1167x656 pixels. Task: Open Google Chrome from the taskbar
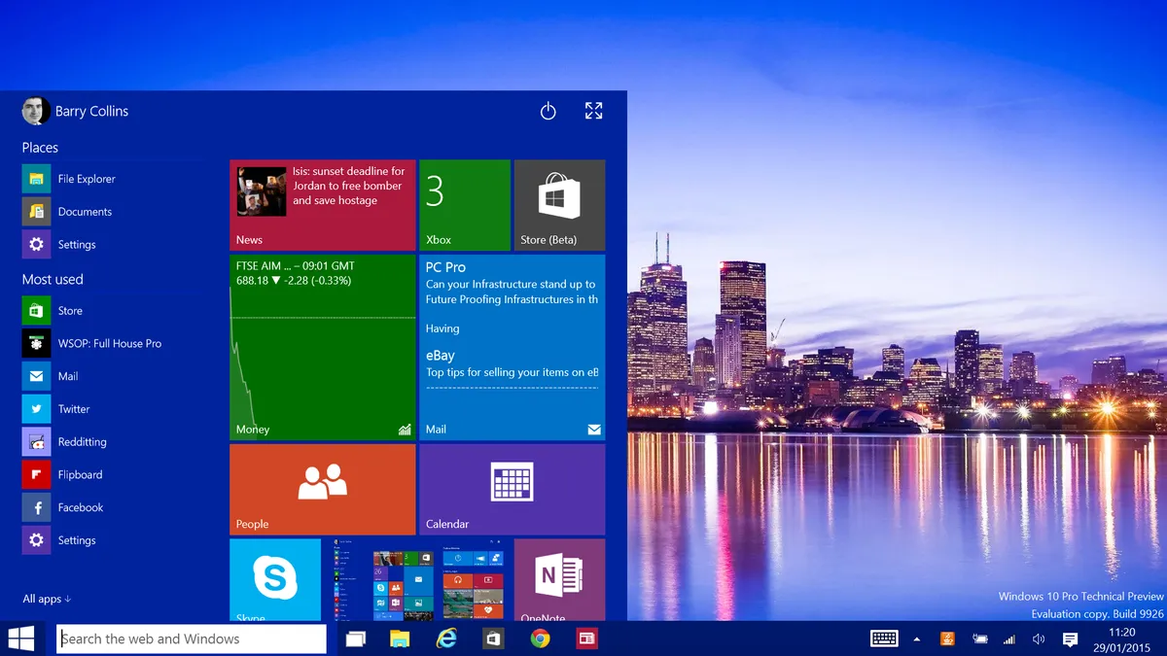540,639
